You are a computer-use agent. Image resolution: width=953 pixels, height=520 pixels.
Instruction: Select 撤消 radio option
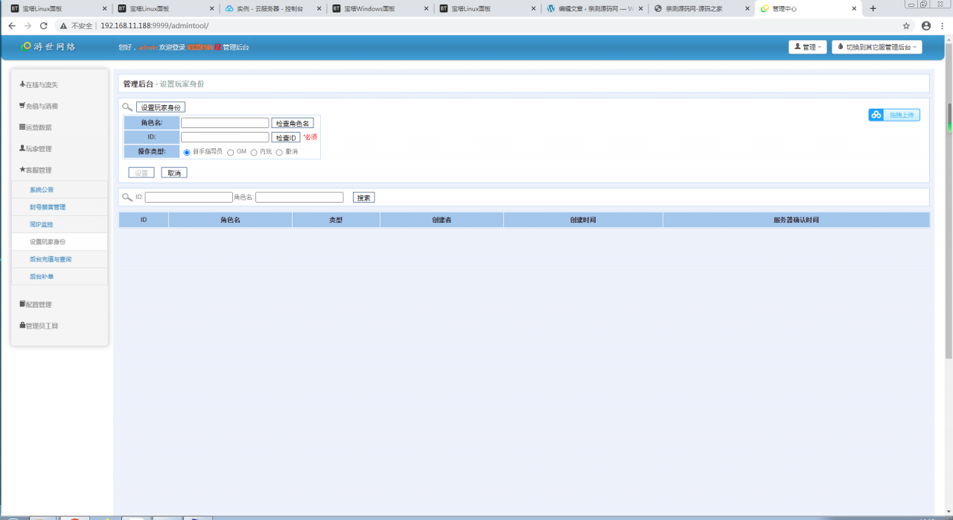point(279,152)
